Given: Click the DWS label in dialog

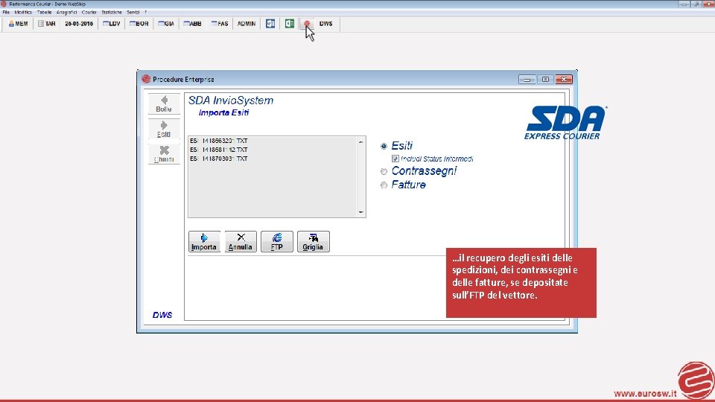Looking at the screenshot, I should pyautogui.click(x=162, y=315).
